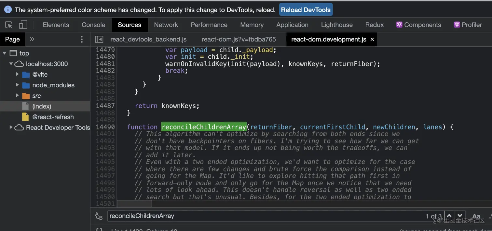
Task: Click currentFirstChild parameter in function signature
Action: click(333, 127)
